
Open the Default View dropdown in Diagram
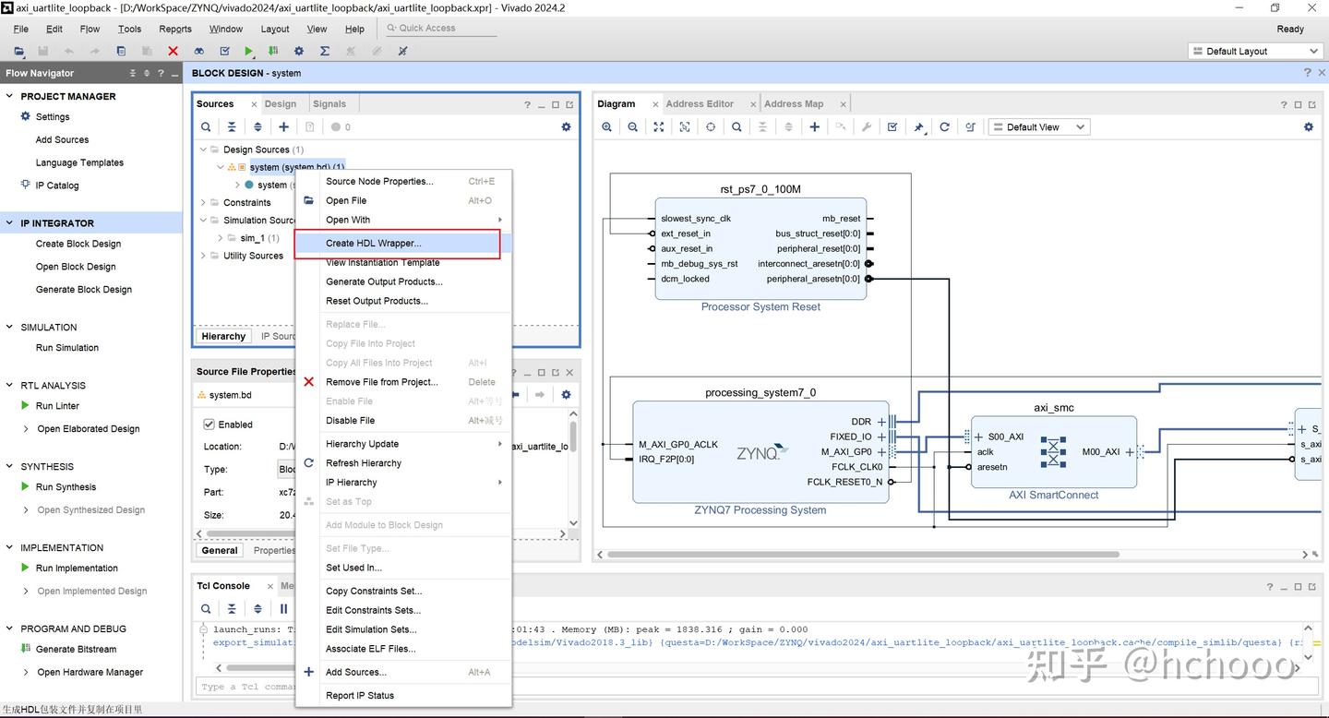pos(1039,127)
